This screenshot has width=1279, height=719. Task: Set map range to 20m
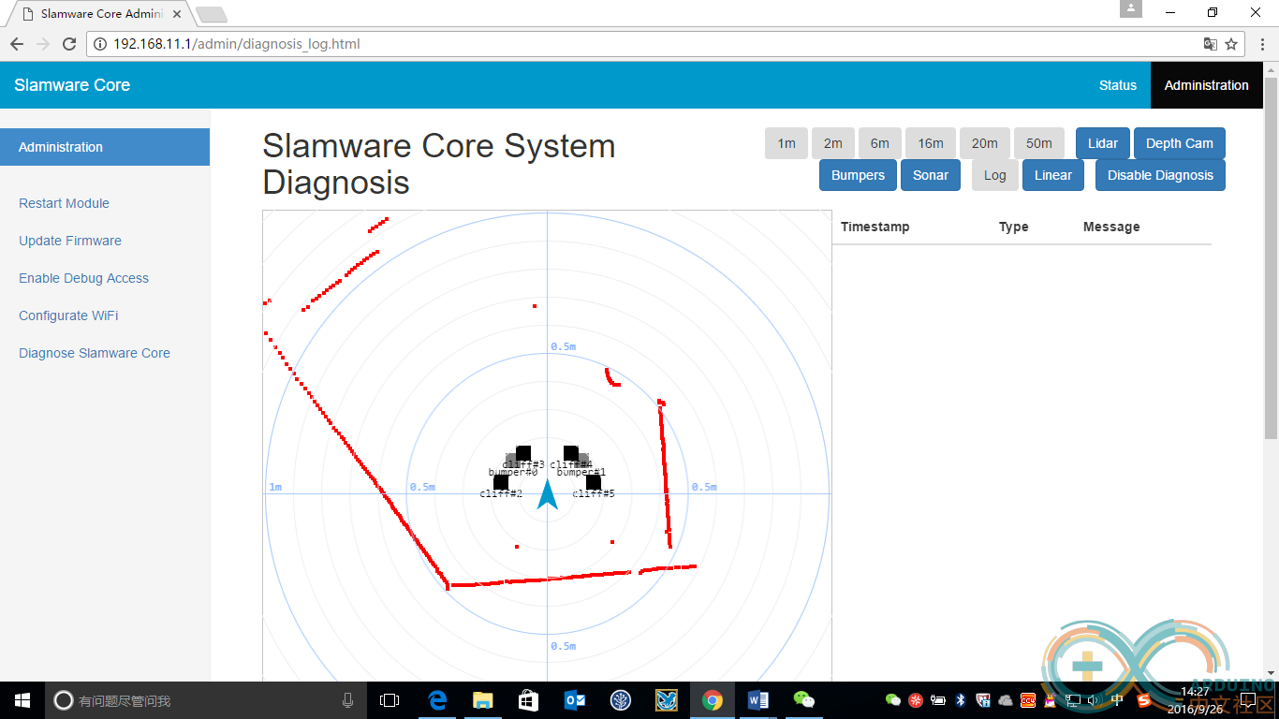[x=985, y=143]
